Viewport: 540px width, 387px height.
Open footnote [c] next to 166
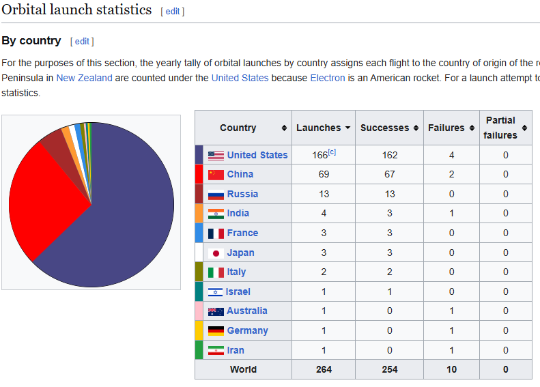332,152
